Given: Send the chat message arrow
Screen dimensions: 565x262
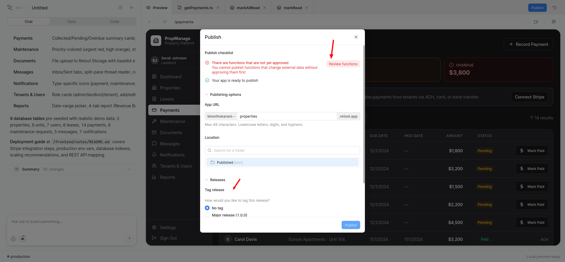Looking at the screenshot, I should 129,239.
